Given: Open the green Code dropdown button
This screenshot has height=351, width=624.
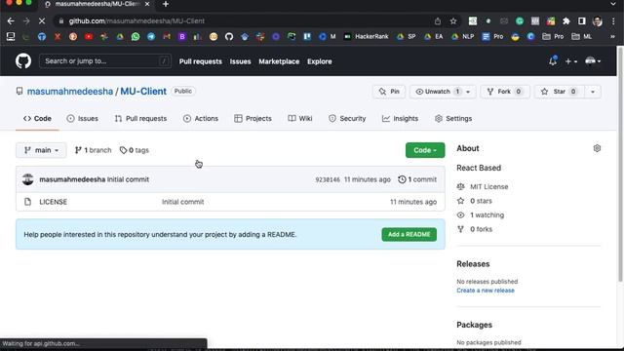Looking at the screenshot, I should 425,150.
